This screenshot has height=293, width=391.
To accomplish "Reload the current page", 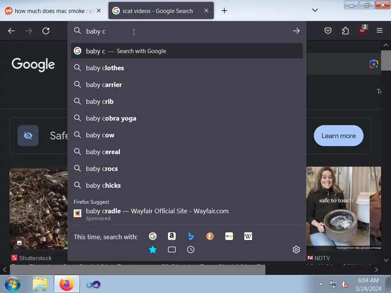I will click(x=46, y=31).
